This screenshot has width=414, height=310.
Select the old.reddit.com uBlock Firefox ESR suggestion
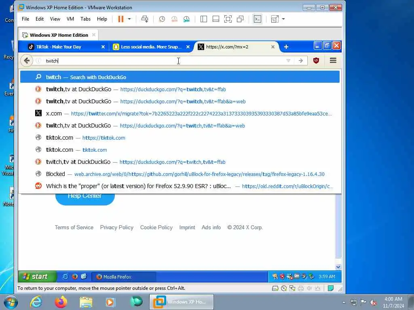click(x=180, y=186)
